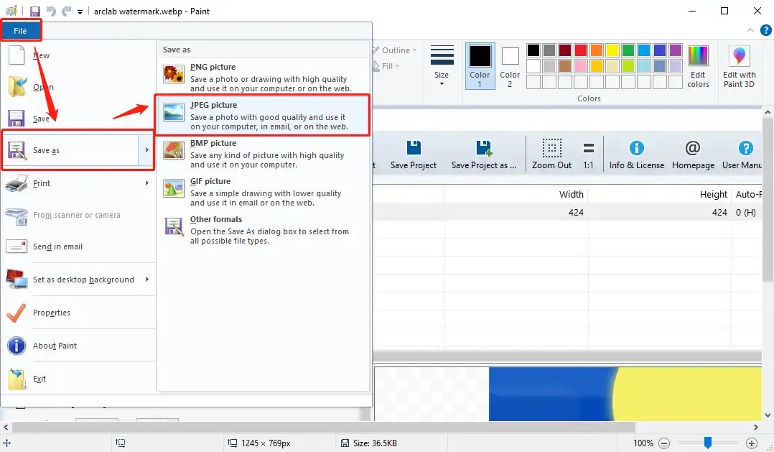Screen dimensions: 774x452
Task: Pick the black color swatch
Action: [x=533, y=50]
